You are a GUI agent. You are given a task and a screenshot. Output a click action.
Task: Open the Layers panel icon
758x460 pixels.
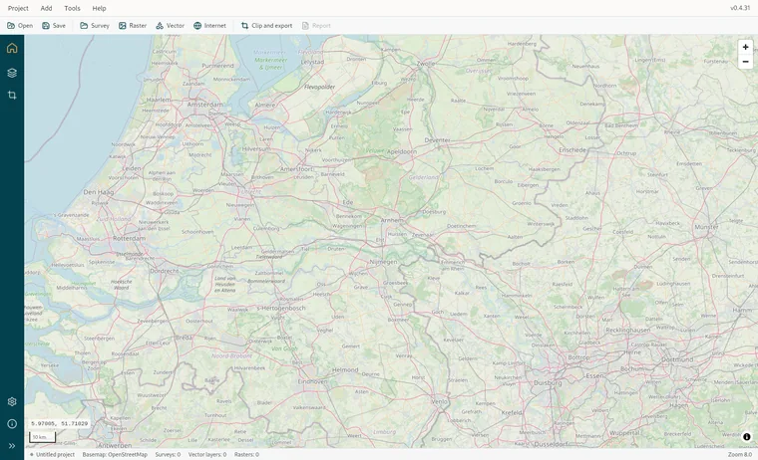pos(12,73)
